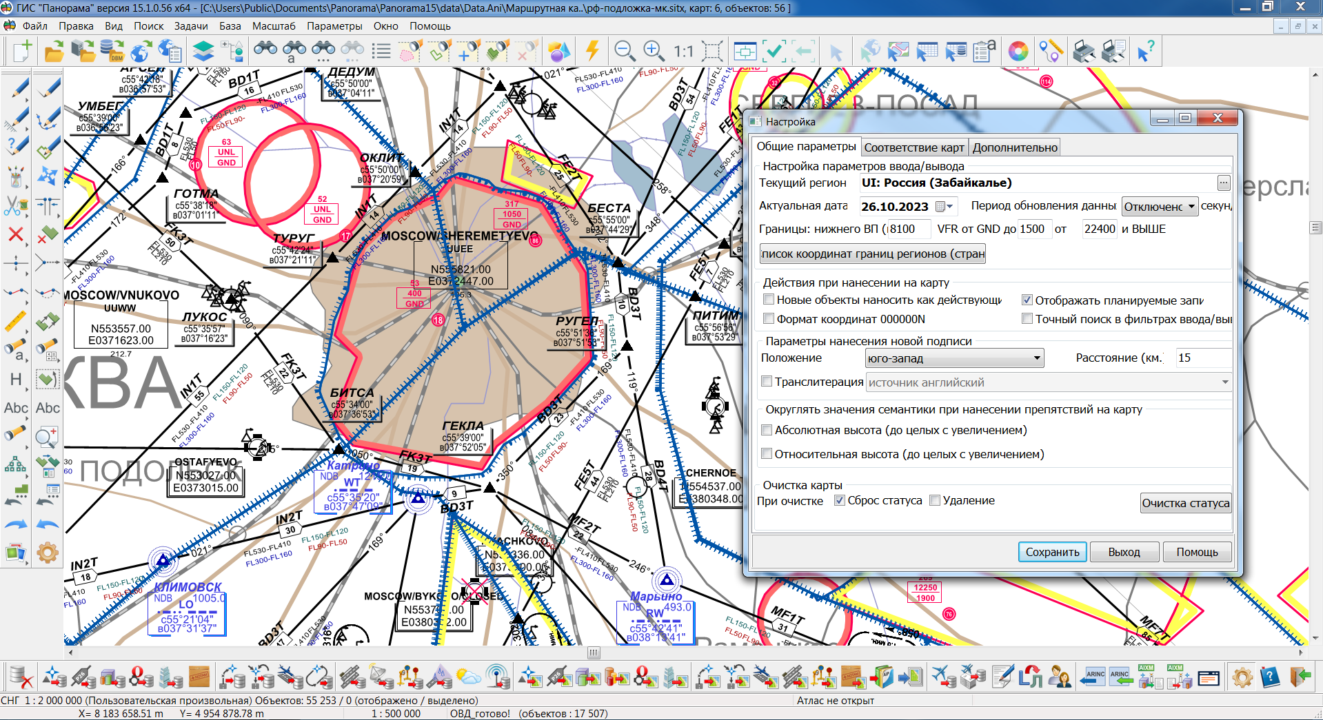Image resolution: width=1323 pixels, height=720 pixels.
Task: Click the vertical map scrollbar thumb
Action: tap(1315, 227)
